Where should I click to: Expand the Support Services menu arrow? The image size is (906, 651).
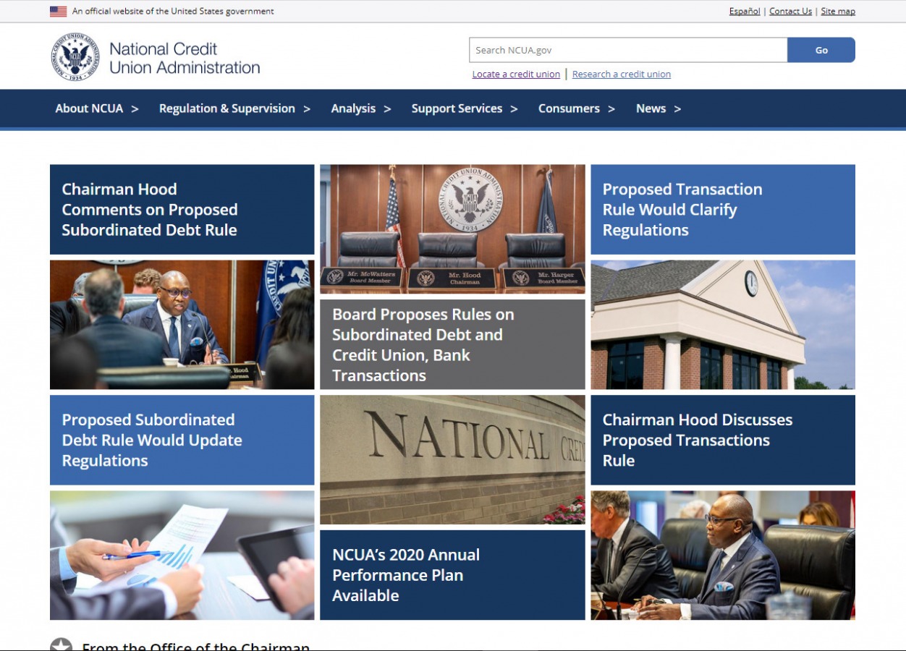coord(514,109)
